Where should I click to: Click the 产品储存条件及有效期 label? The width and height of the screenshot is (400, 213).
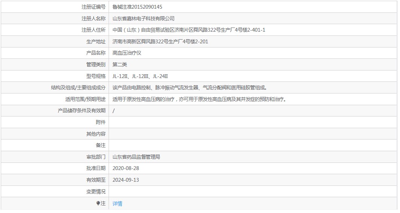[x=82, y=111]
